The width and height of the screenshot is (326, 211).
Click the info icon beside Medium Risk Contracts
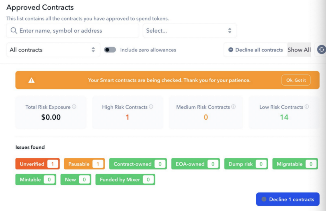pyautogui.click(x=233, y=107)
